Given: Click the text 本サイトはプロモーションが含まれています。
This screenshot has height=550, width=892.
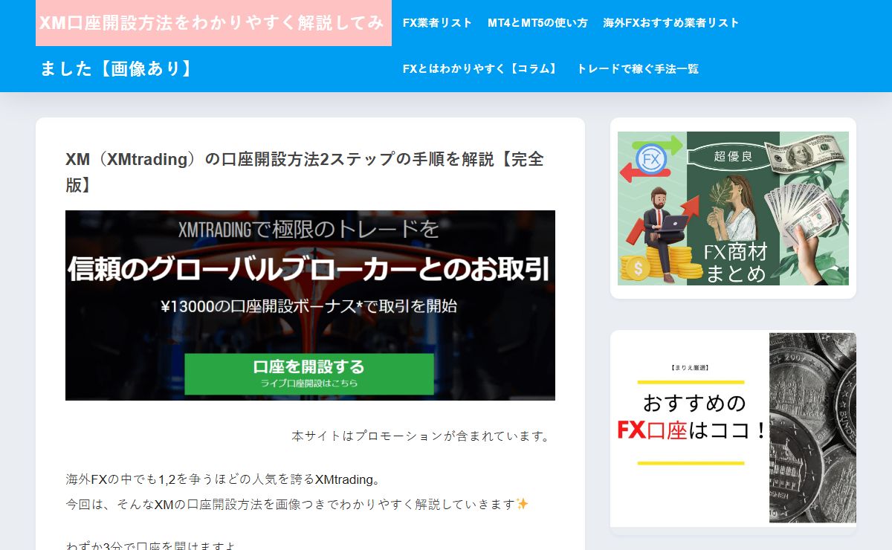Looking at the screenshot, I should click(x=421, y=436).
